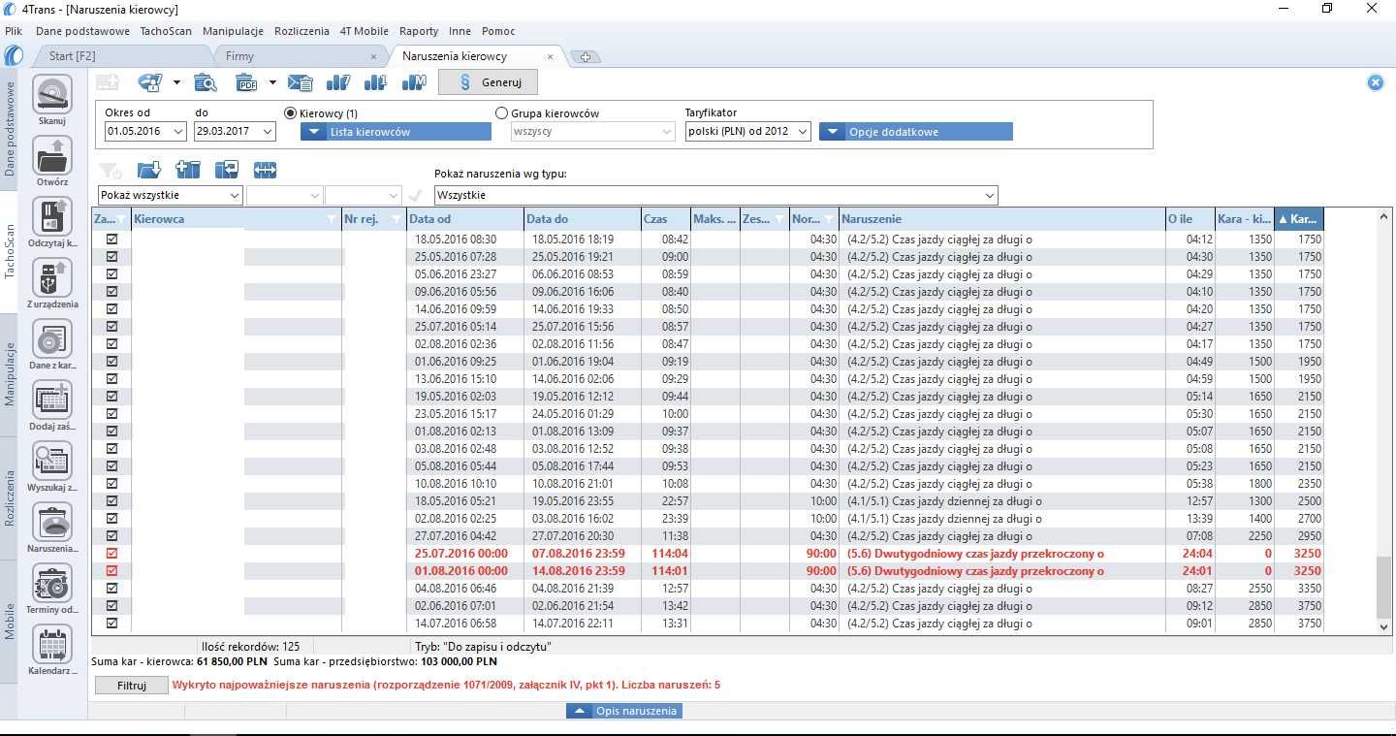
Task: Click the fit column width icon
Action: pos(265,171)
